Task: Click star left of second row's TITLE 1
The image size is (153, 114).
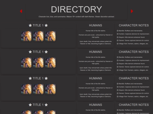Action: pyautogui.click(x=30, y=52)
